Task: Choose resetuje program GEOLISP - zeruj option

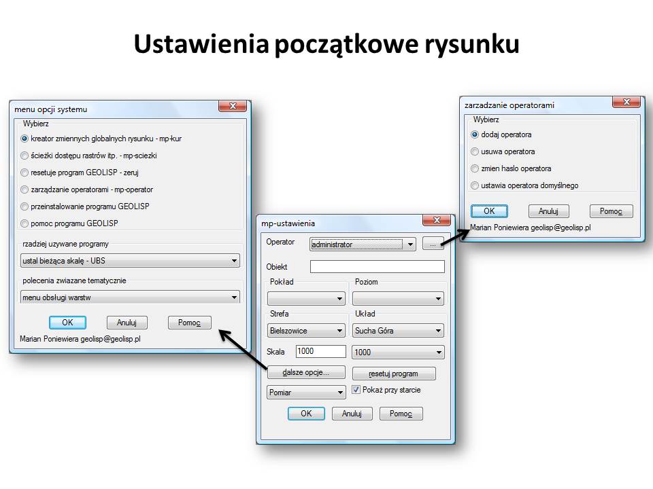Action: pyautogui.click(x=80, y=173)
